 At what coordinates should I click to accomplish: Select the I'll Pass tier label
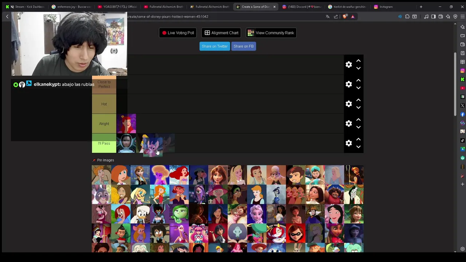click(104, 143)
